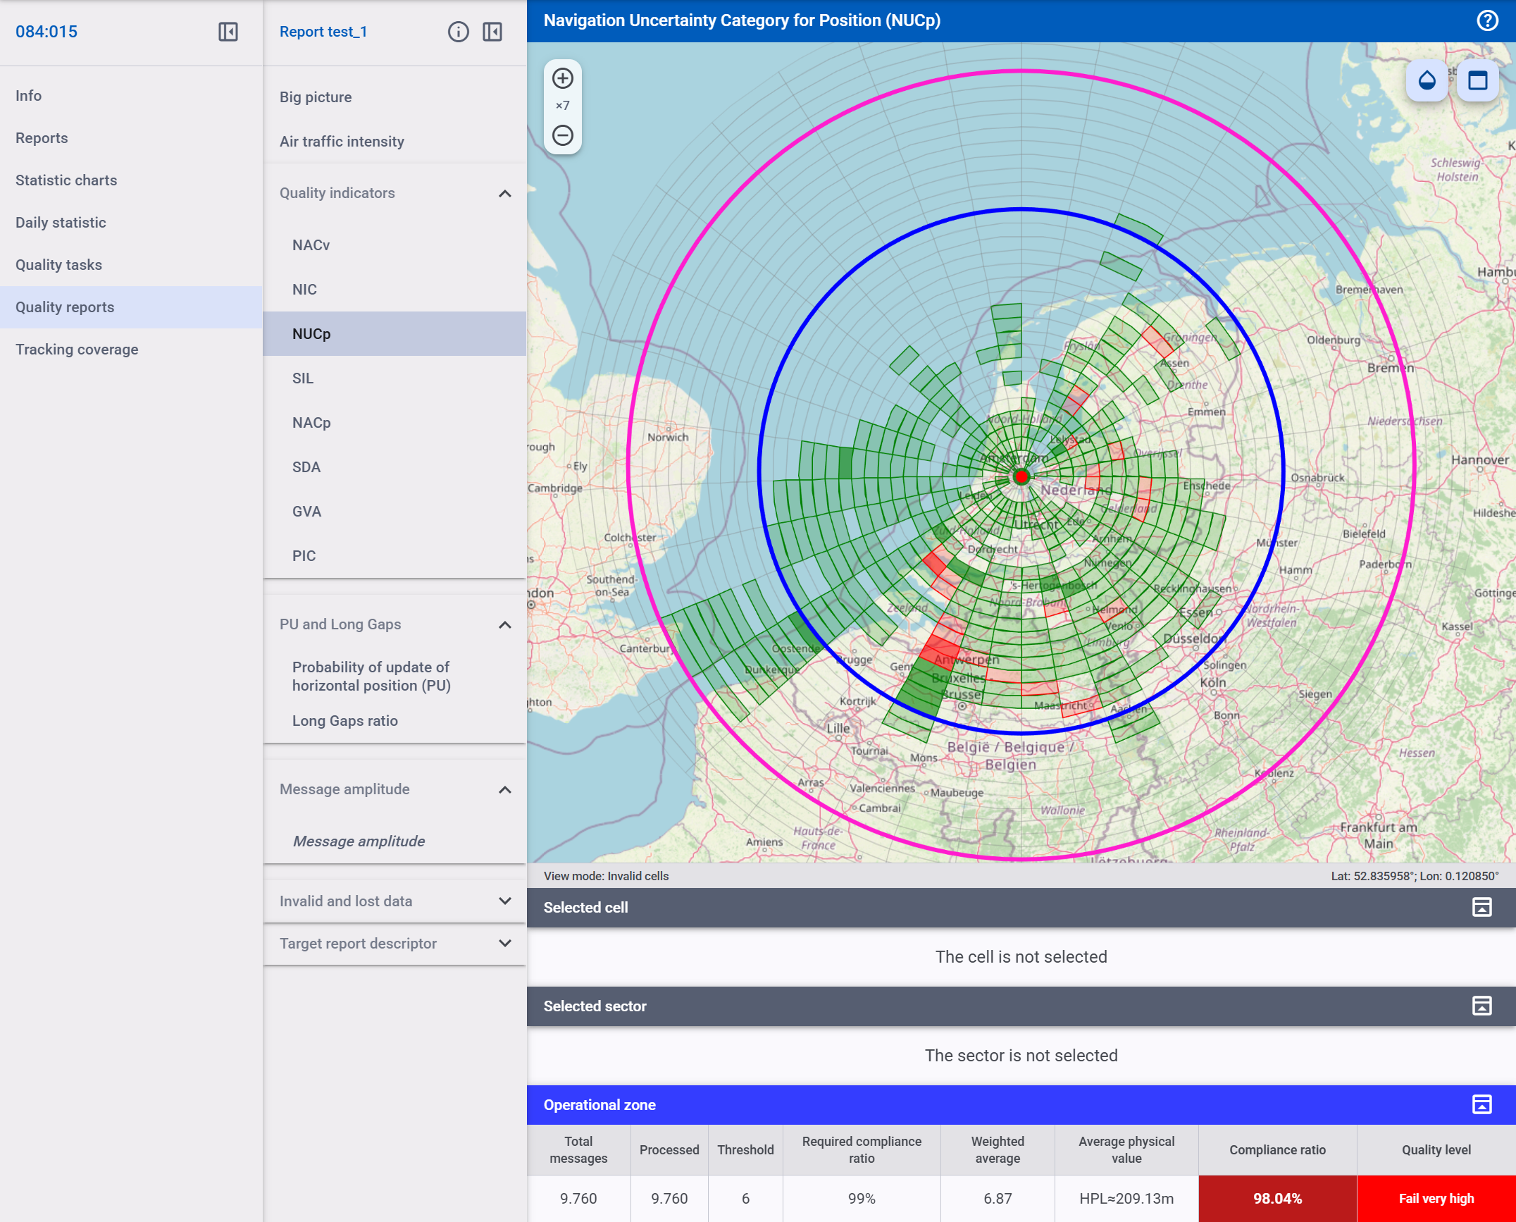The image size is (1516, 1222).
Task: Open the Air traffic intensity page
Action: click(342, 142)
